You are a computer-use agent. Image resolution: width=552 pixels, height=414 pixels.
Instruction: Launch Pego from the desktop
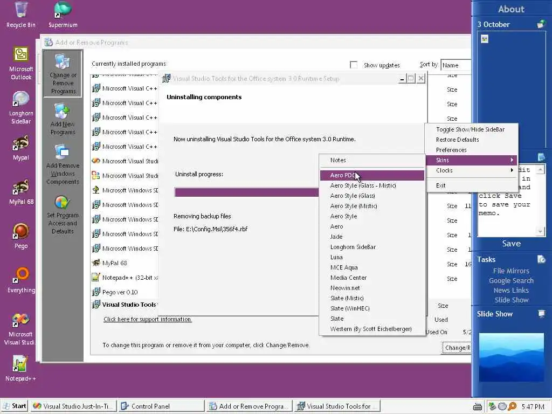pos(21,237)
